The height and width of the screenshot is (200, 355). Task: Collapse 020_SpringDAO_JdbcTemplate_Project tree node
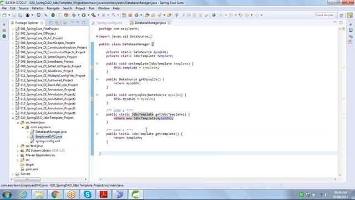pos(13,118)
